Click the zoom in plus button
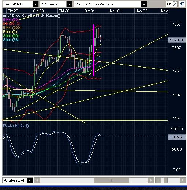The width and height of the screenshot is (187, 190). coord(183,180)
